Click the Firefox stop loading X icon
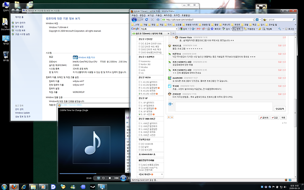 click(x=152, y=19)
